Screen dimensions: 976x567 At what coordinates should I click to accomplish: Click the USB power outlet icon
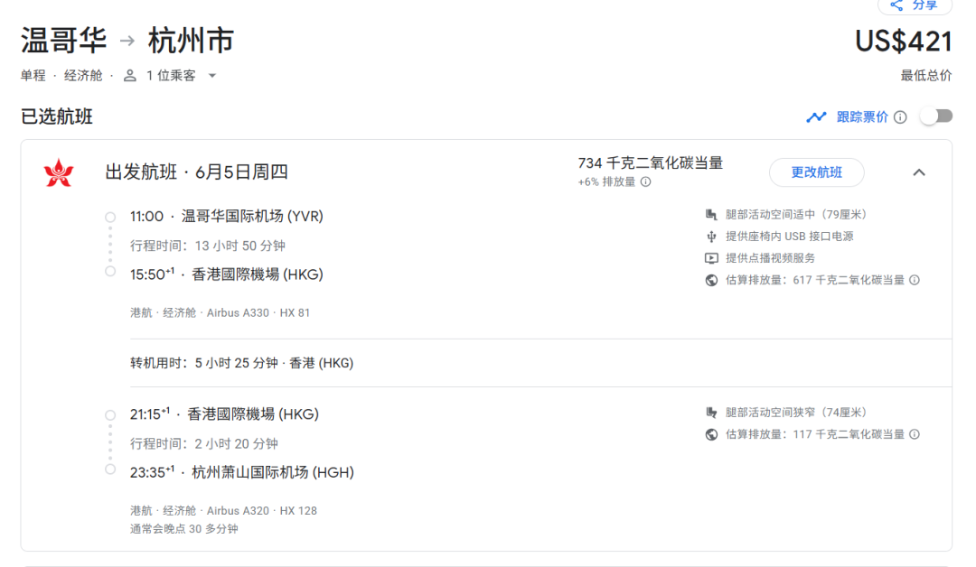coord(711,237)
